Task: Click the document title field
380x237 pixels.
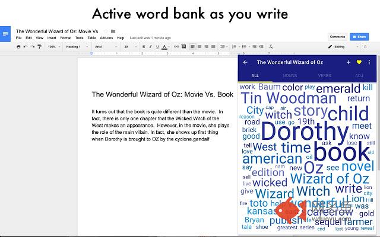Action: point(57,31)
